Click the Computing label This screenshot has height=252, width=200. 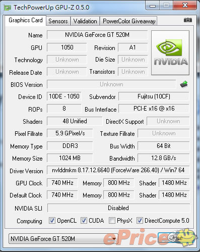(x=29, y=221)
